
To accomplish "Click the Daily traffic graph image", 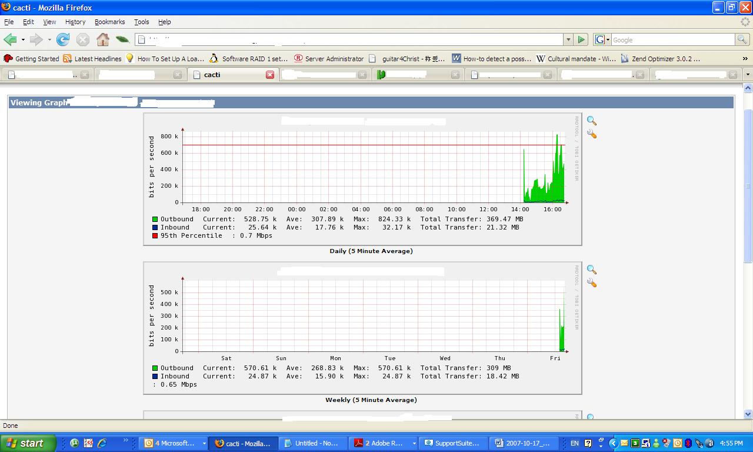I will 362,179.
